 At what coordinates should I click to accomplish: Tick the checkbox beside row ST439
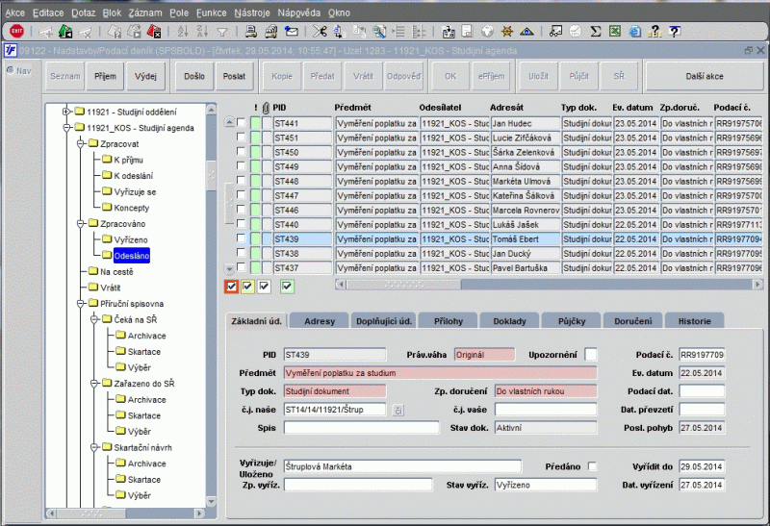(241, 238)
